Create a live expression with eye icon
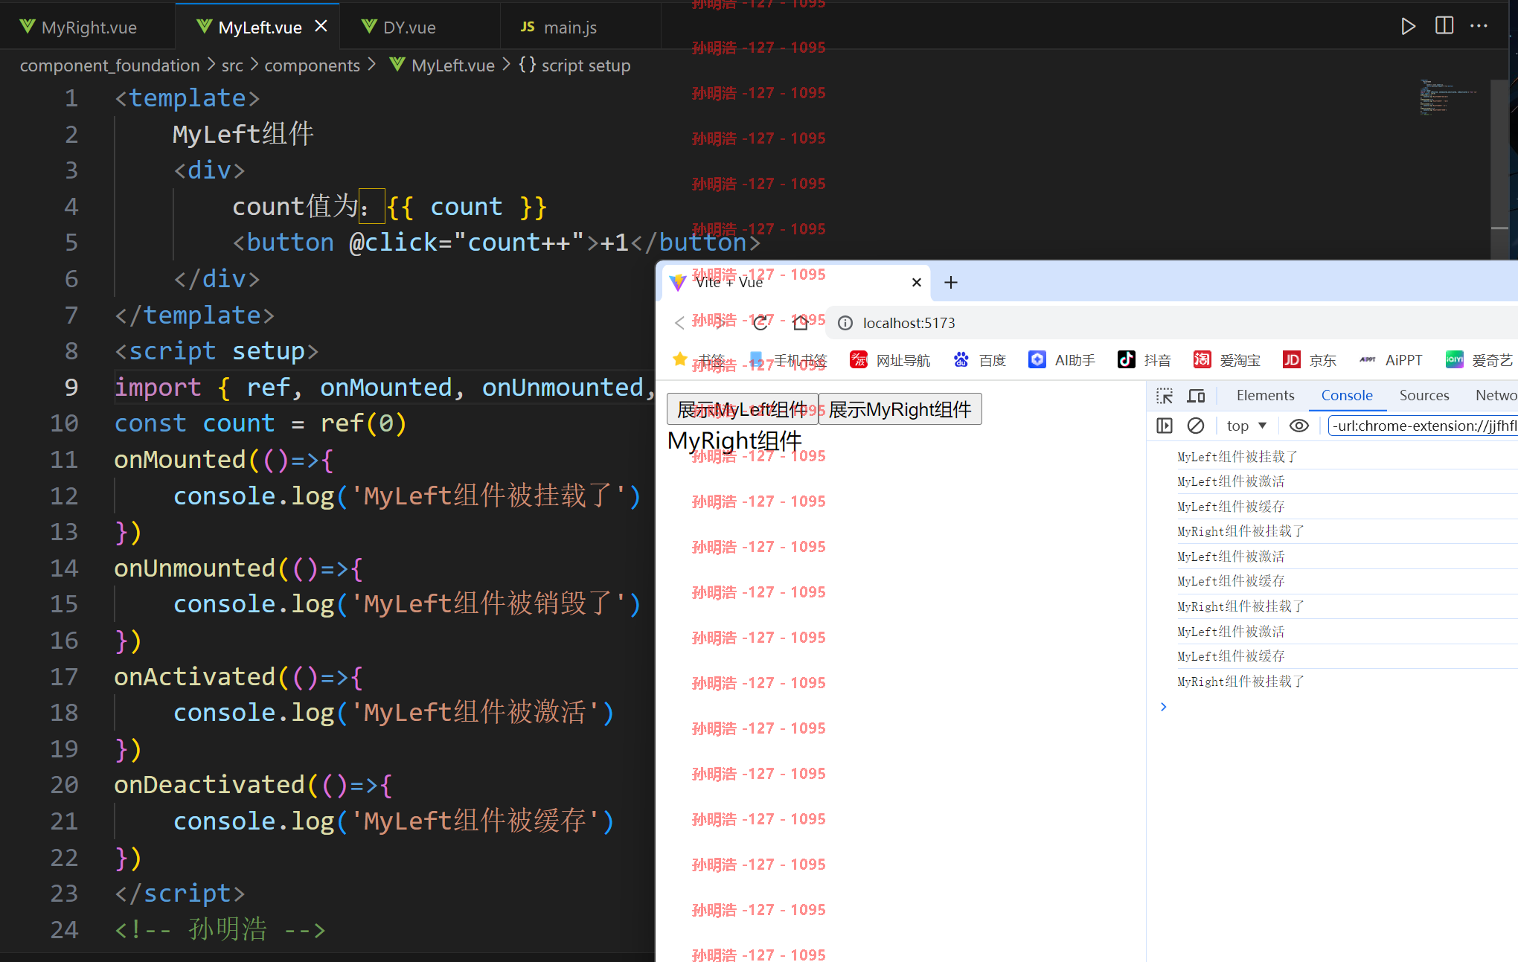1518x962 pixels. pos(1299,426)
